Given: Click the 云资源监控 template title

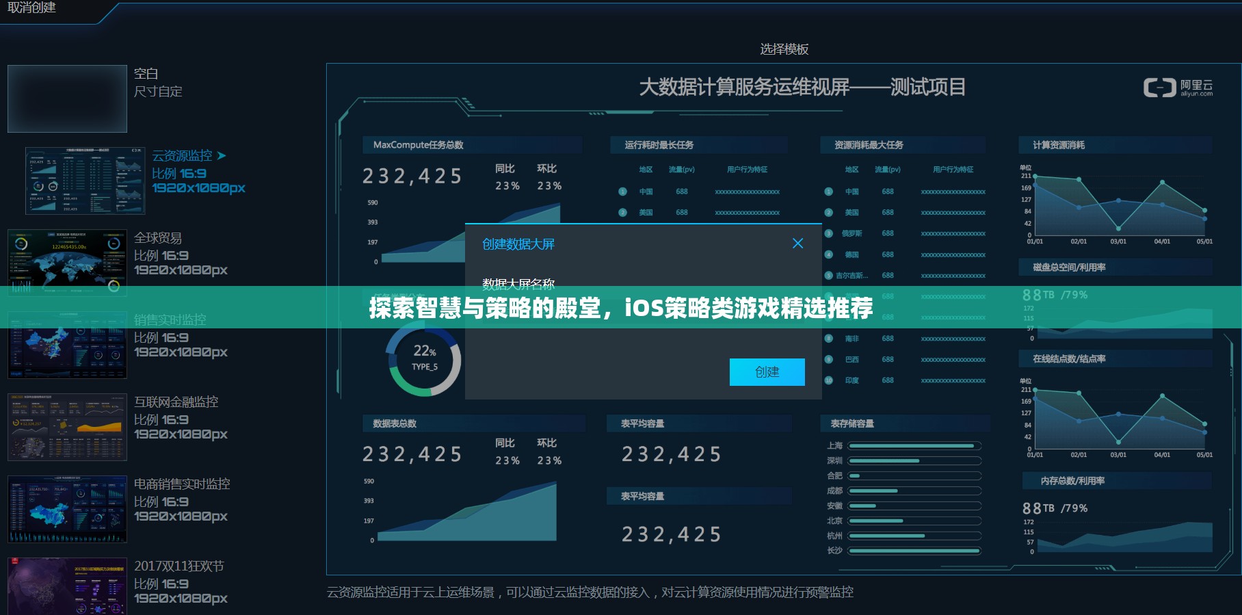Looking at the screenshot, I should tap(182, 156).
